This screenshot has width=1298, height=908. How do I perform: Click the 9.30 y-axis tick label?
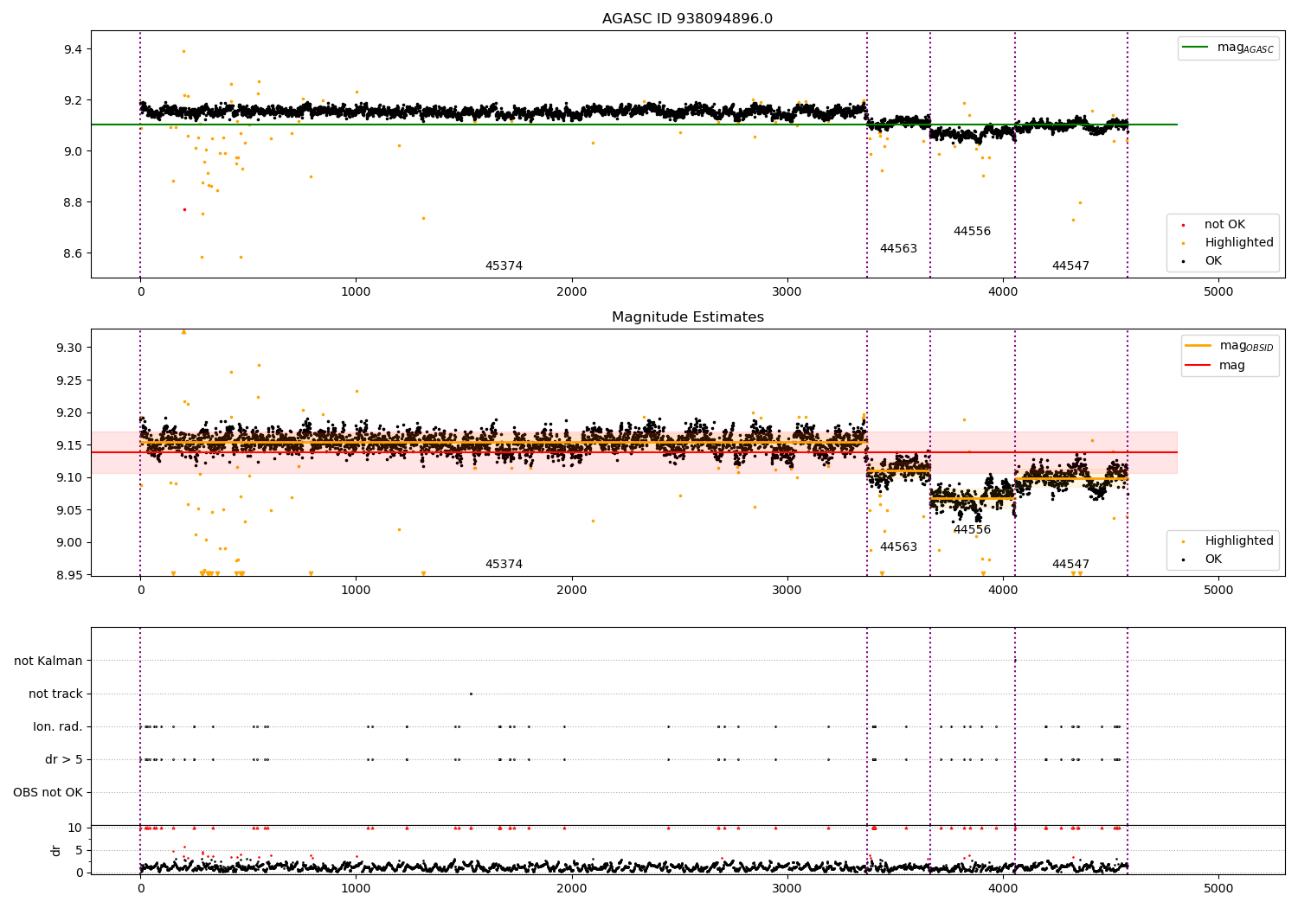tap(69, 348)
